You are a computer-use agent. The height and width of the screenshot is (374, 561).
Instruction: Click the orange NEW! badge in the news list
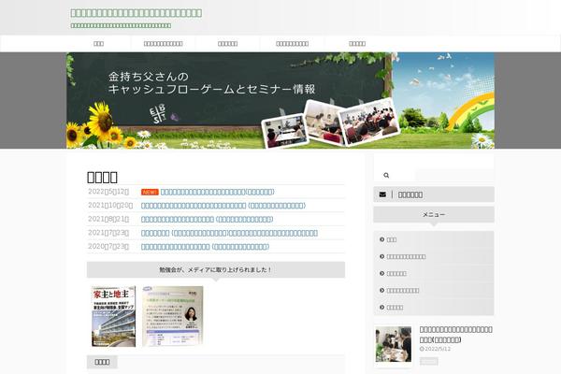[x=150, y=193]
